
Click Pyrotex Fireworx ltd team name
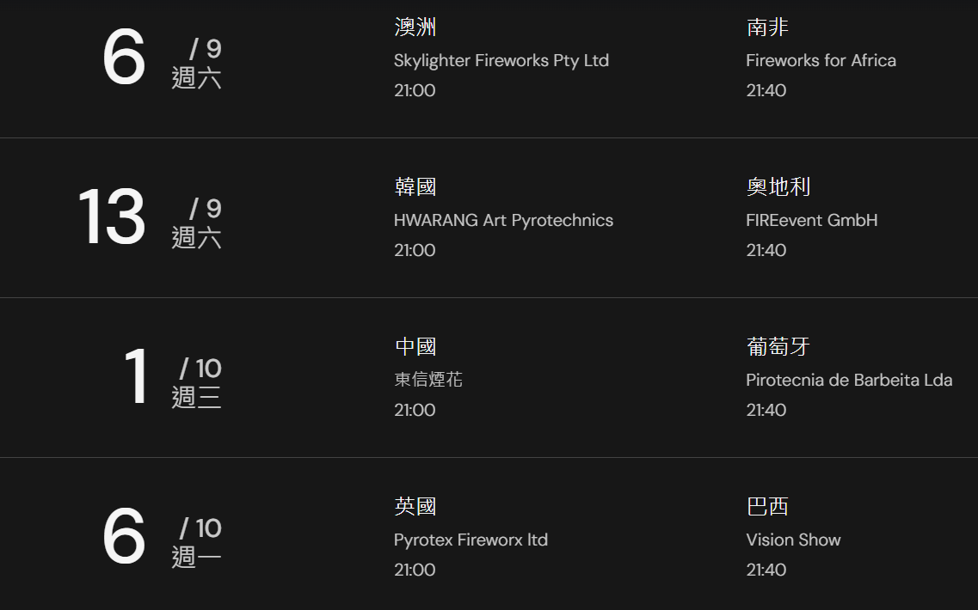(471, 540)
